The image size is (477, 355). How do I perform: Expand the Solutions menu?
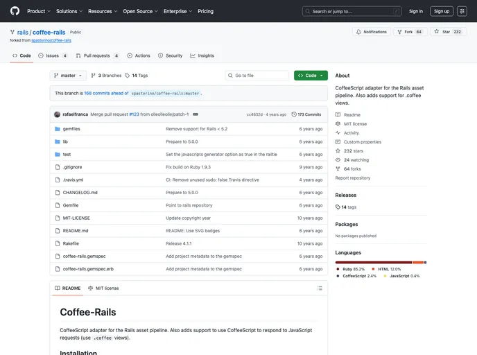pos(69,11)
